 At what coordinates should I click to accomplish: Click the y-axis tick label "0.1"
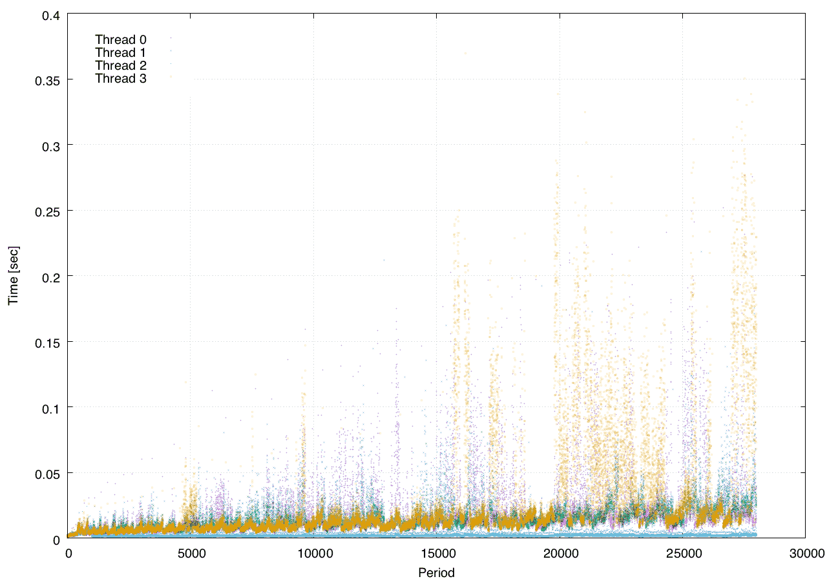click(50, 408)
